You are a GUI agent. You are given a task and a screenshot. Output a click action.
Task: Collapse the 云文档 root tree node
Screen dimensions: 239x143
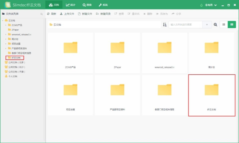pos(3,20)
